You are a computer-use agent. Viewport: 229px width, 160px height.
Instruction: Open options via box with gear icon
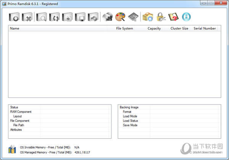147,17
